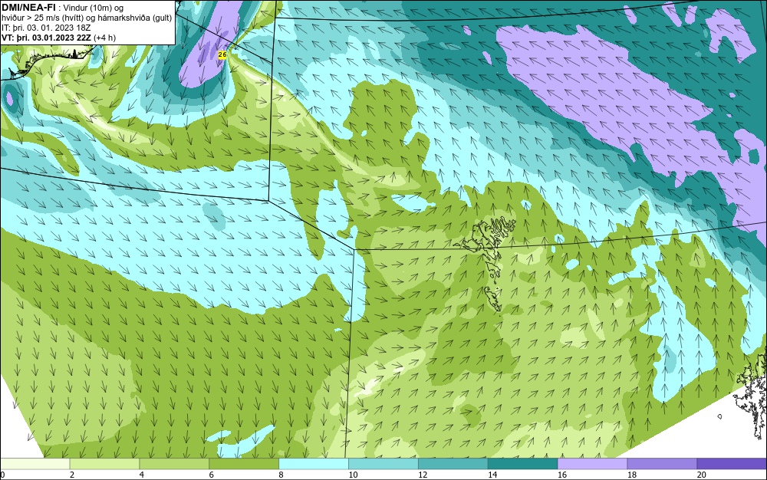Click the legend value label 14
This screenshot has width=767, height=480.
[x=492, y=475]
